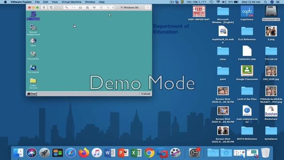Viewport: 284px width, 160px height.
Task: Open System Preferences from the Dock
Action: coord(194,153)
